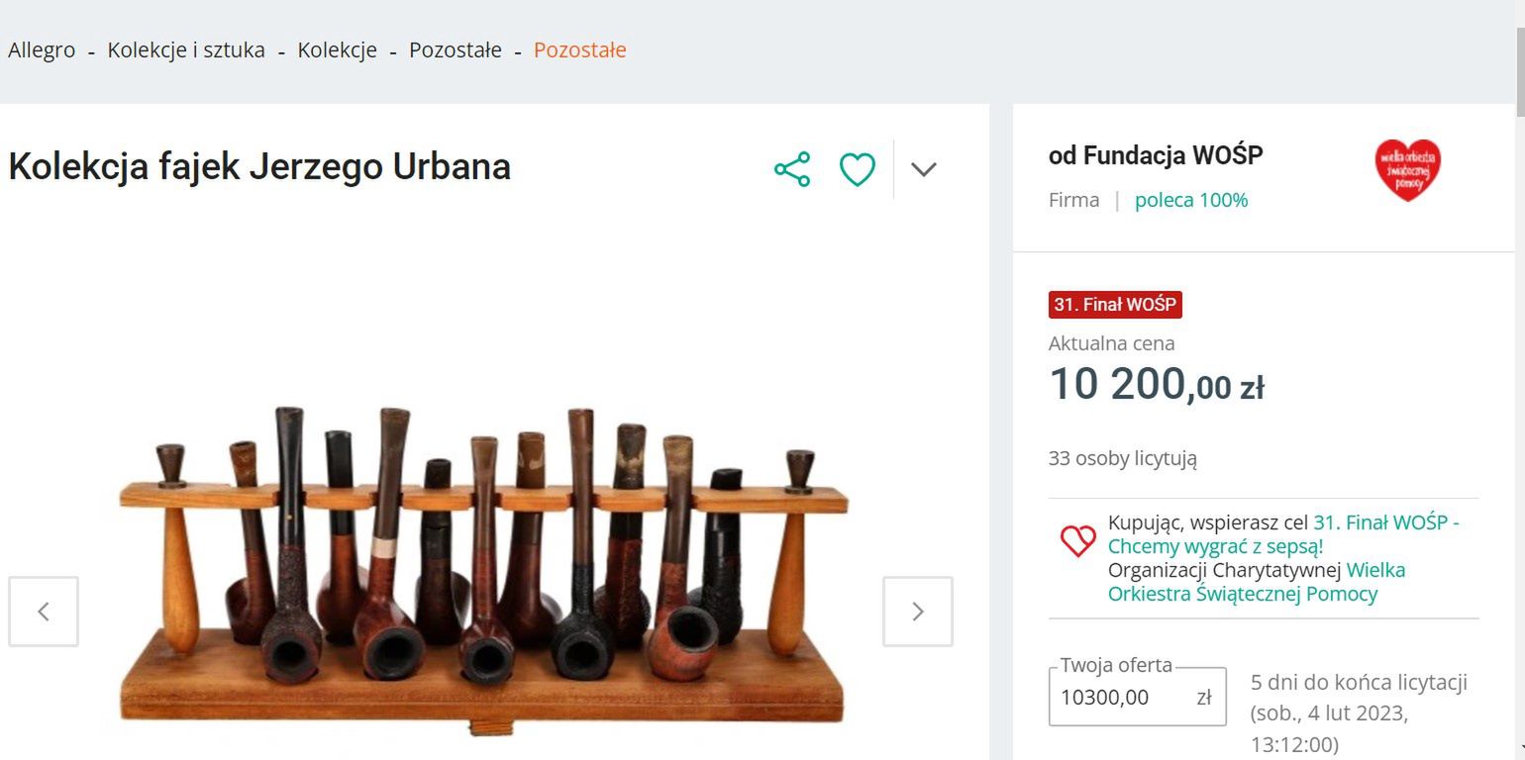
Task: Add the listing to favorites with the heart
Action: pos(857,168)
